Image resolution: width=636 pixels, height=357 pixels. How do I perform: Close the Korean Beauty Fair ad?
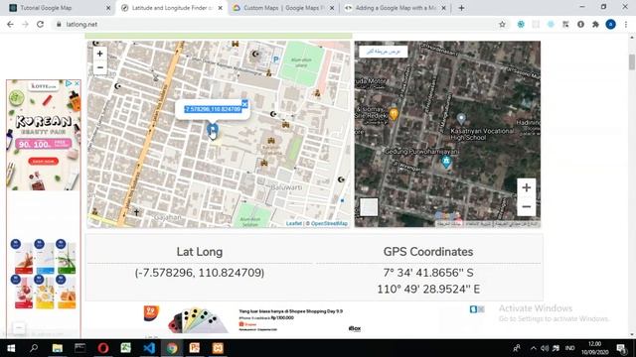tap(77, 83)
